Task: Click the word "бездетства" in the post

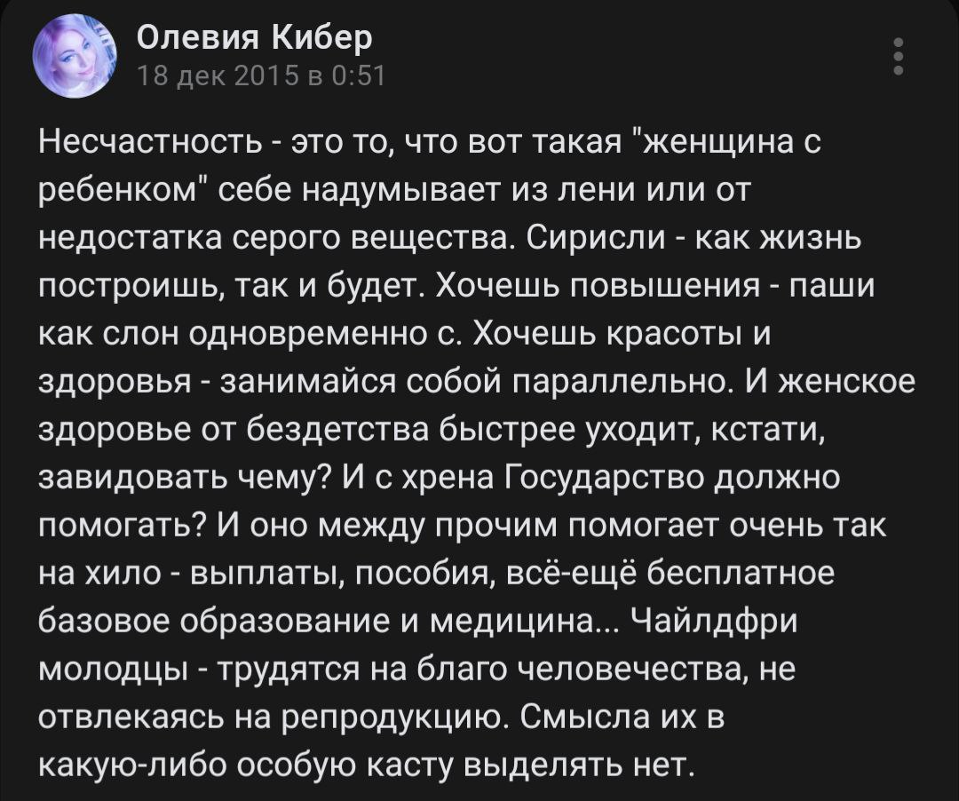Action: point(339,431)
